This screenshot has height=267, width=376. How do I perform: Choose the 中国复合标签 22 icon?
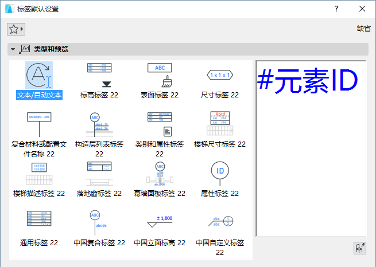click(99, 223)
